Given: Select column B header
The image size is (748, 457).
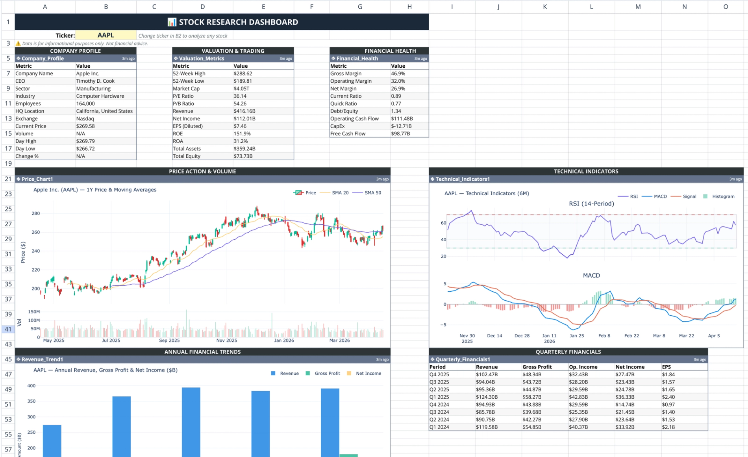Looking at the screenshot, I should [106, 7].
